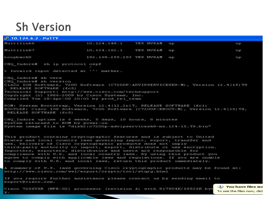Screen dimensions: 266x199
Task: Click the IP address 10.124.148.1
Action: click(104, 43)
